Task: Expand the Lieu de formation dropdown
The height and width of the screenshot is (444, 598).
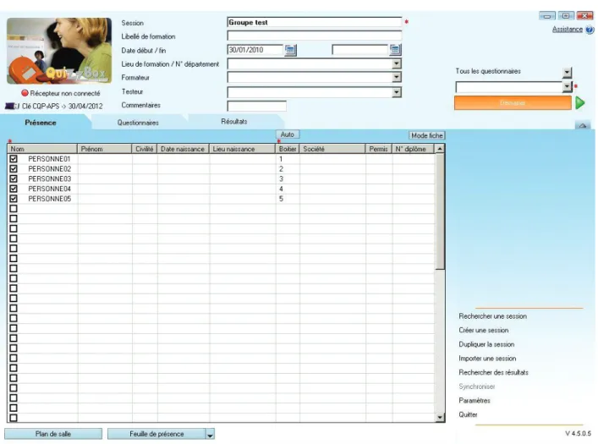Action: pyautogui.click(x=397, y=63)
